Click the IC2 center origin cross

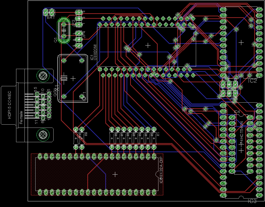[241, 42]
